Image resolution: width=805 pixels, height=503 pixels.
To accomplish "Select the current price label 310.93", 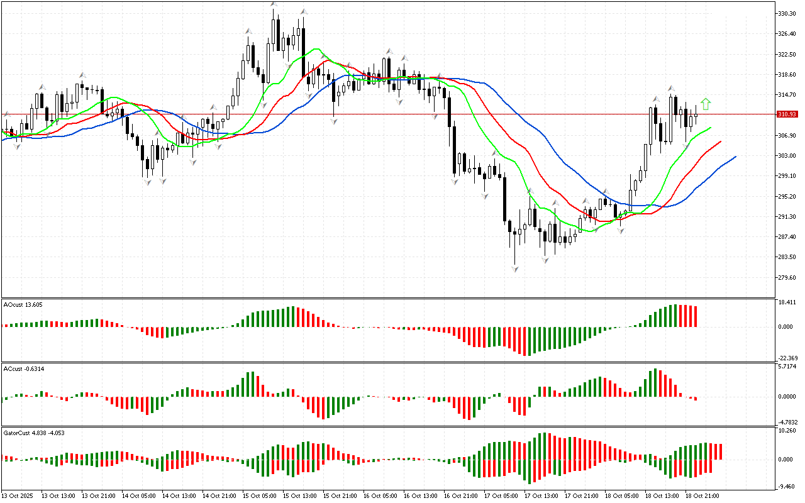I will [x=787, y=114].
